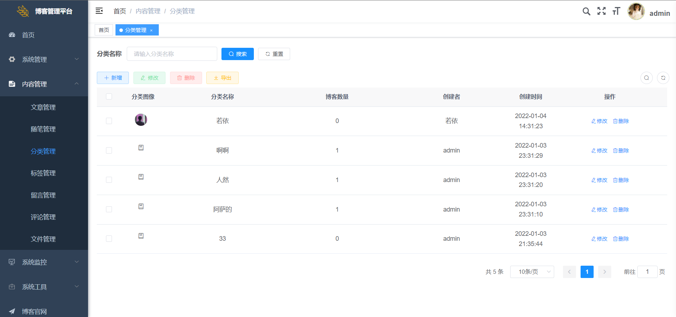Click the admin user avatar
Viewport: 676px width, 317px height.
pyautogui.click(x=636, y=12)
